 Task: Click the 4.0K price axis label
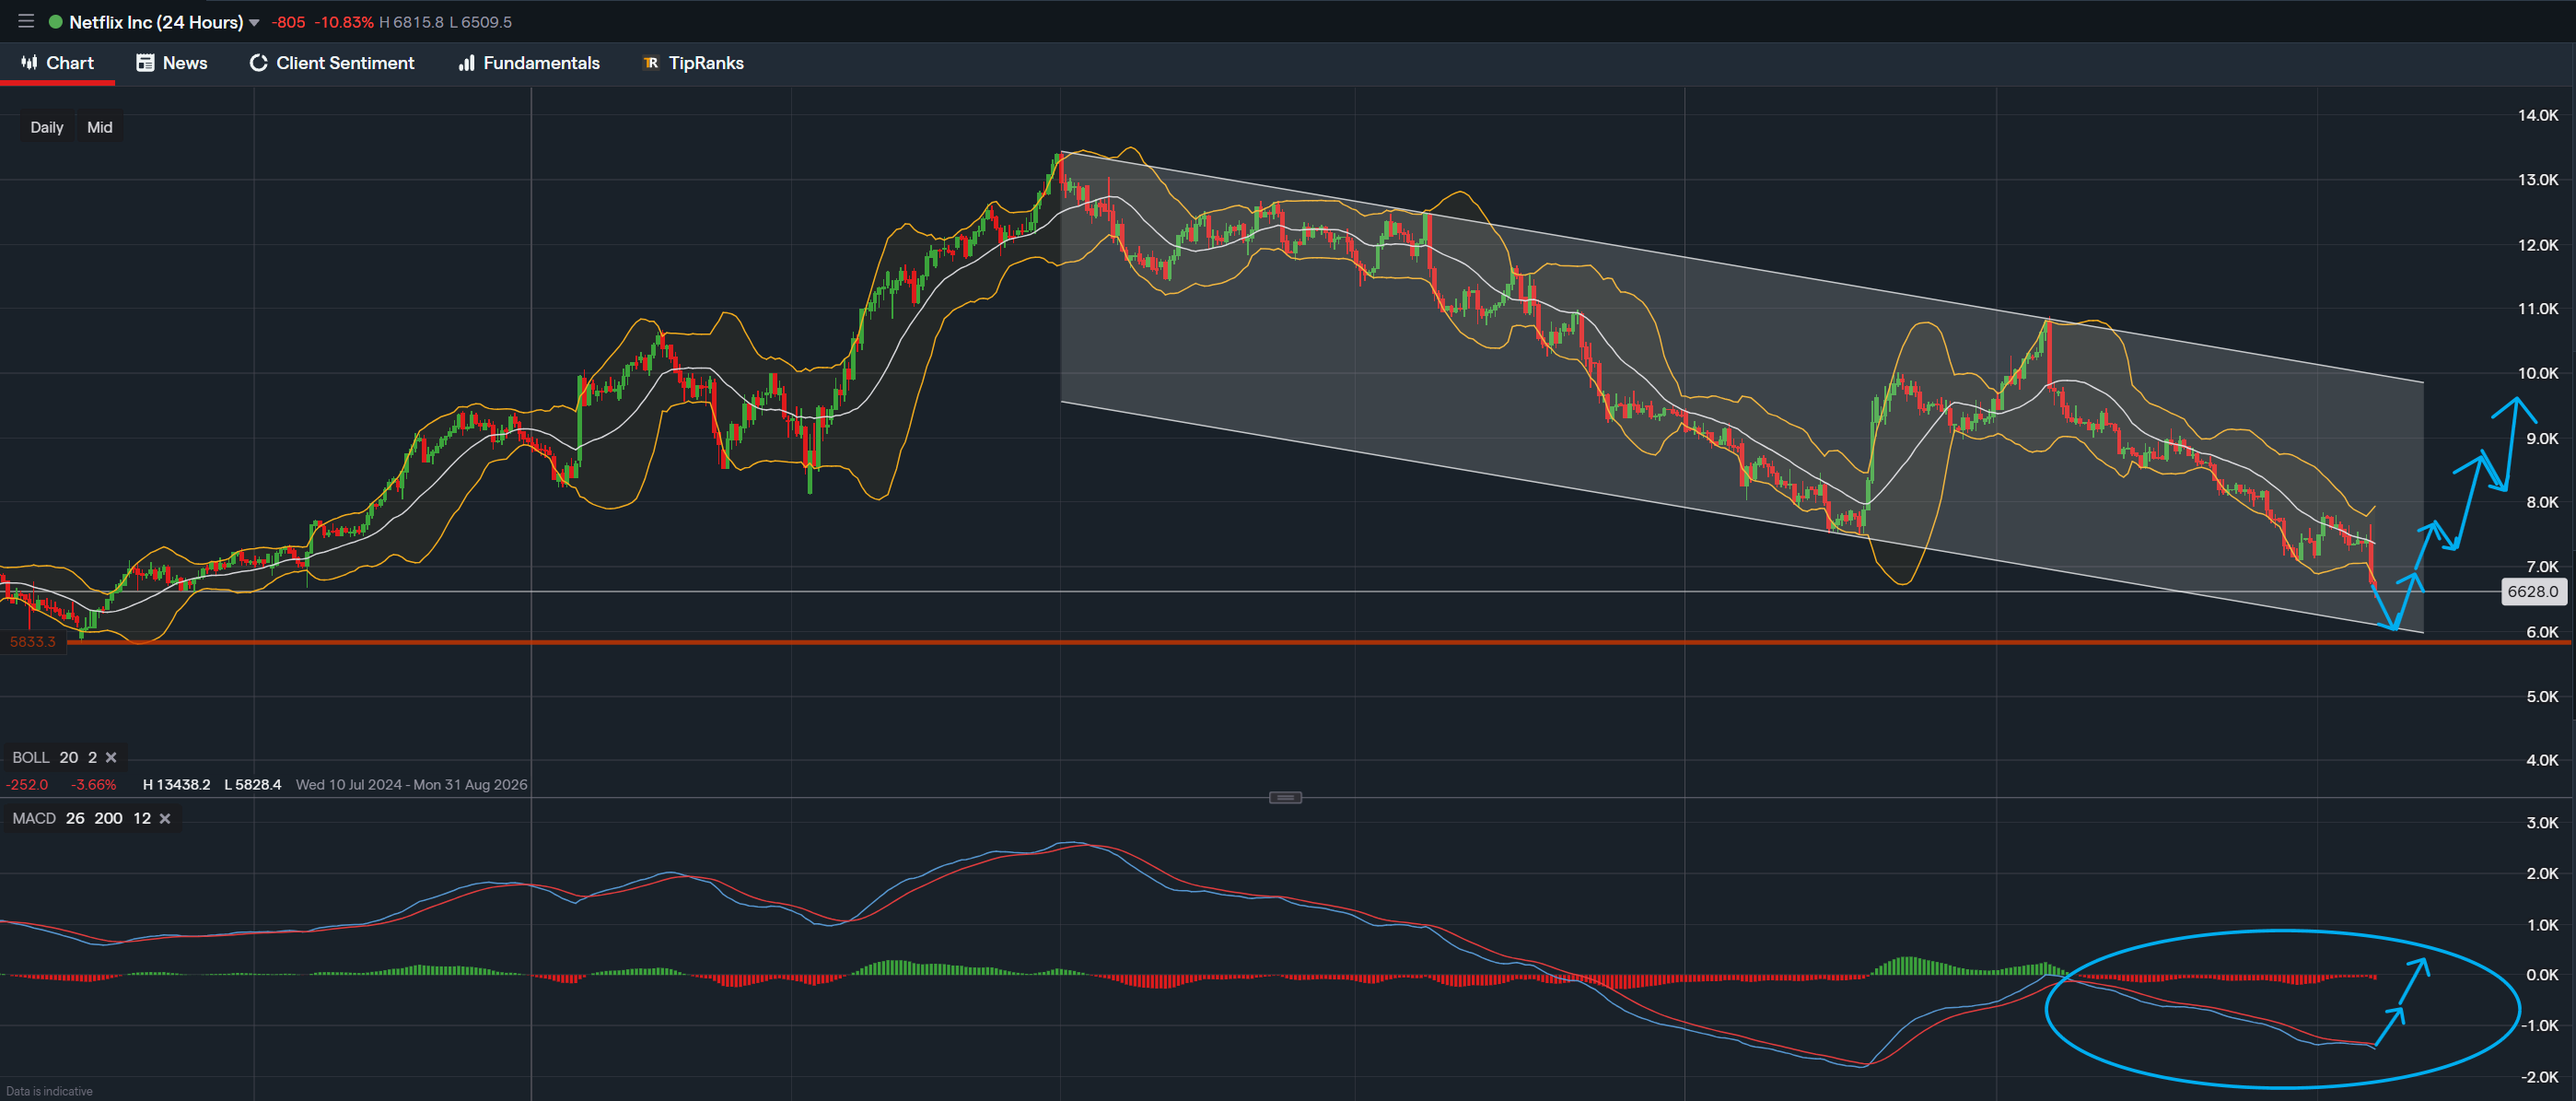2541,760
